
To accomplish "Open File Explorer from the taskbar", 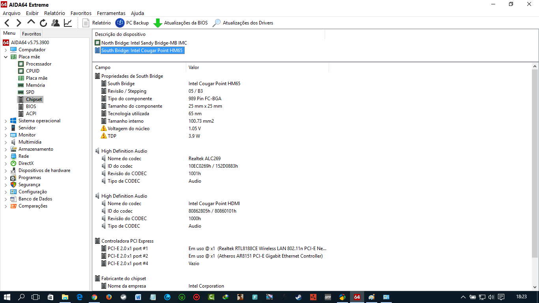I will pos(65,297).
